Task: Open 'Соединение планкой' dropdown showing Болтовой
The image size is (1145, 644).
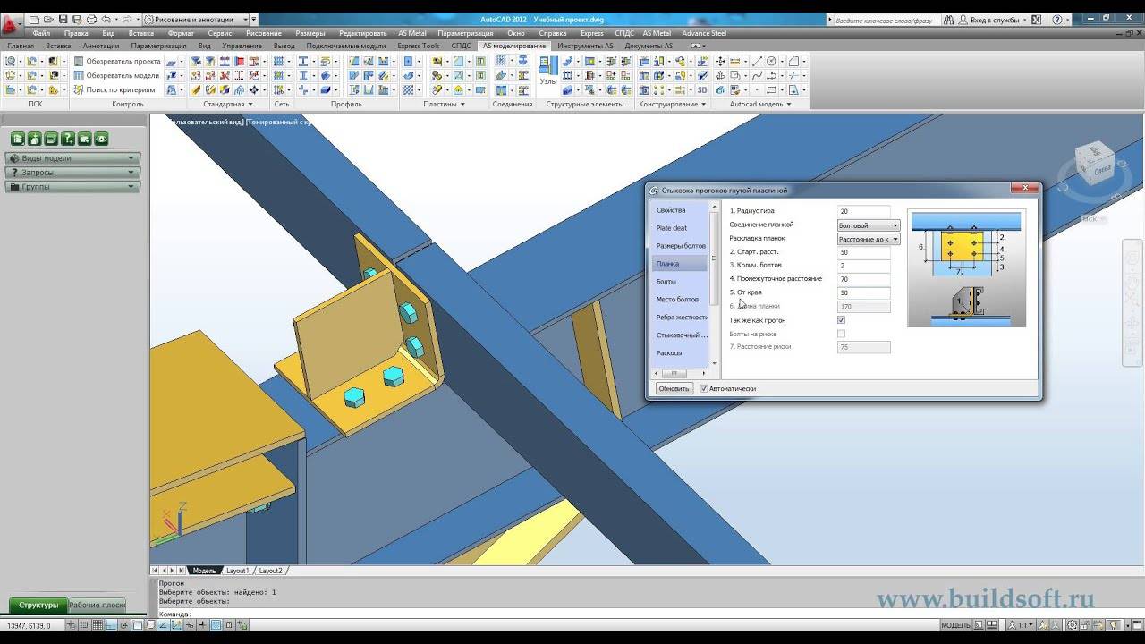Action: click(868, 225)
